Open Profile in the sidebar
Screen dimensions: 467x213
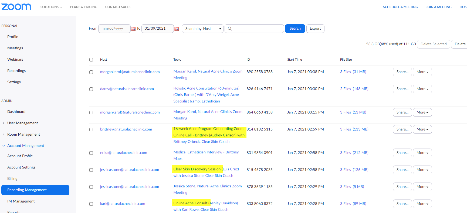[13, 37]
